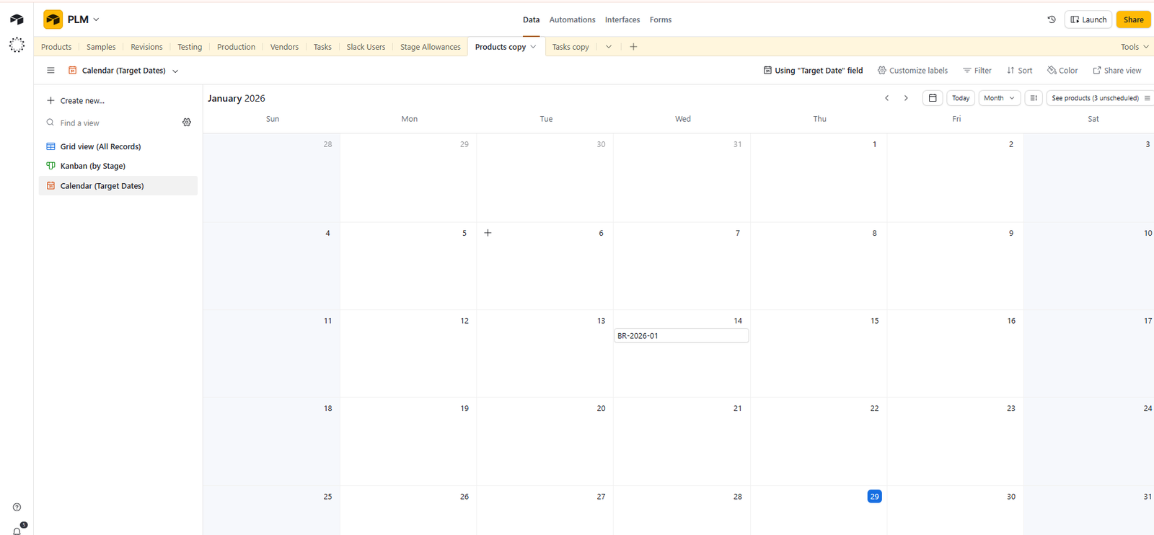The width and height of the screenshot is (1154, 535).
Task: Open the base history clock icon
Action: 1052,19
